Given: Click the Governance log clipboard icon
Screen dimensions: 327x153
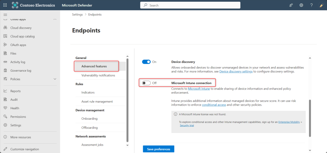Looking at the screenshot, I should click(x=6, y=70).
